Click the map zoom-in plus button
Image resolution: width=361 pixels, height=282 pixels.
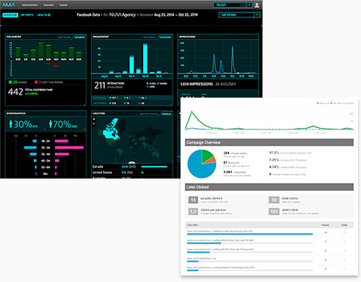94,119
